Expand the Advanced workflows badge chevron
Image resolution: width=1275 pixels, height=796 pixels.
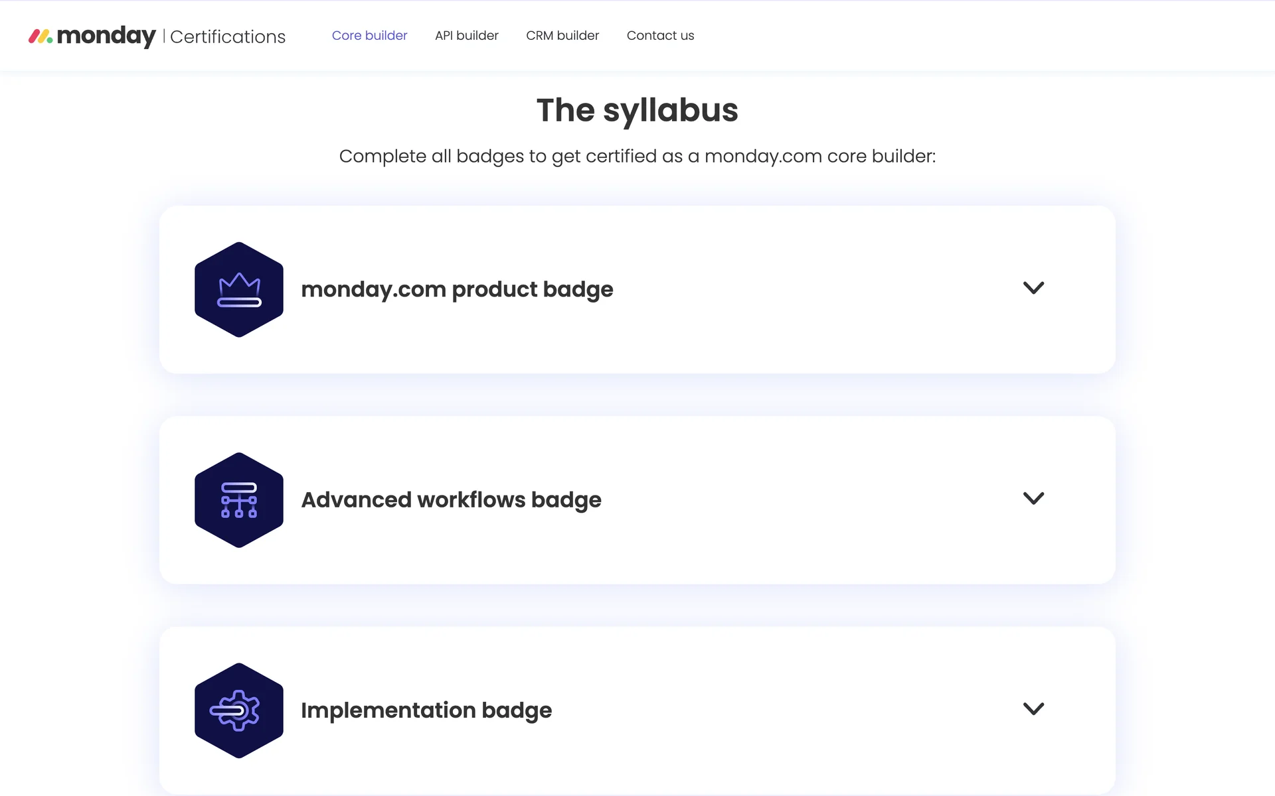(1033, 498)
